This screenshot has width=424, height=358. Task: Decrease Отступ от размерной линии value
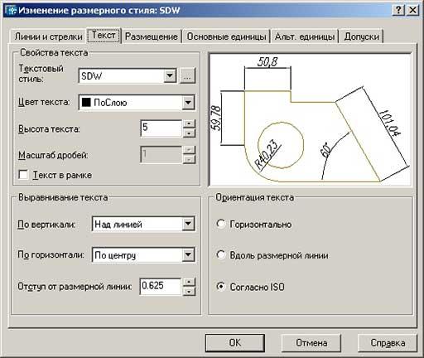tap(189, 292)
